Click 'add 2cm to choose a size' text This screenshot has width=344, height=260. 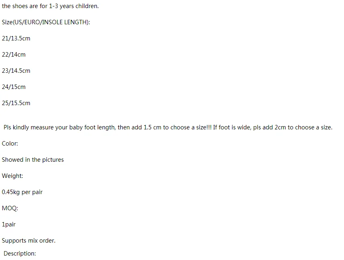(x=299, y=127)
